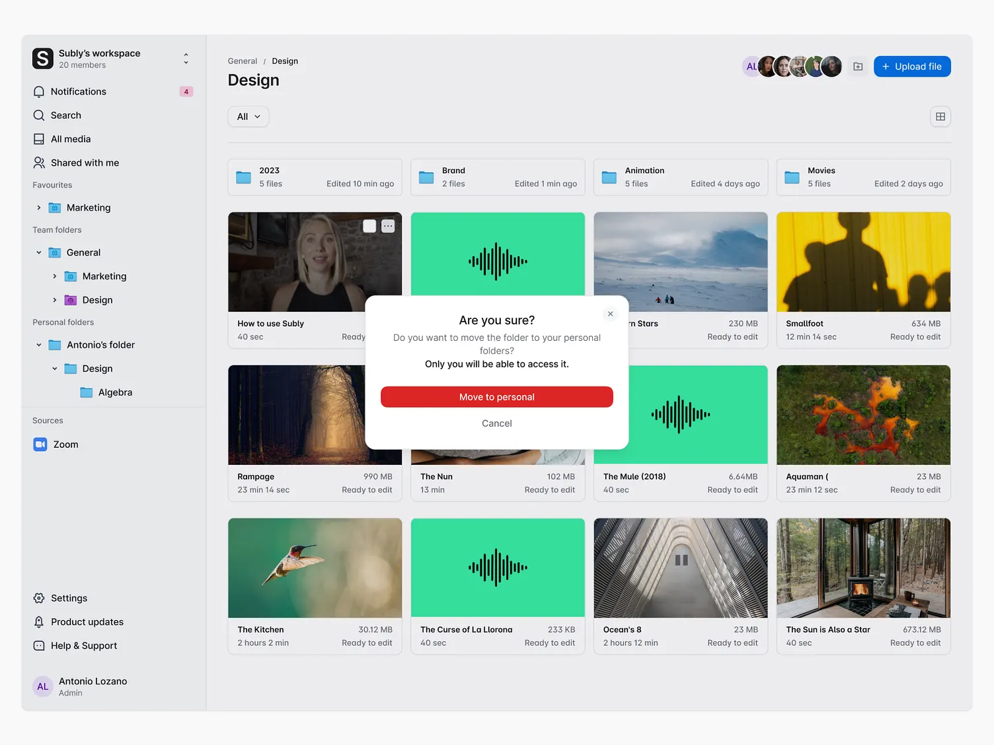Click the new folder icon
The image size is (994, 745).
[858, 67]
